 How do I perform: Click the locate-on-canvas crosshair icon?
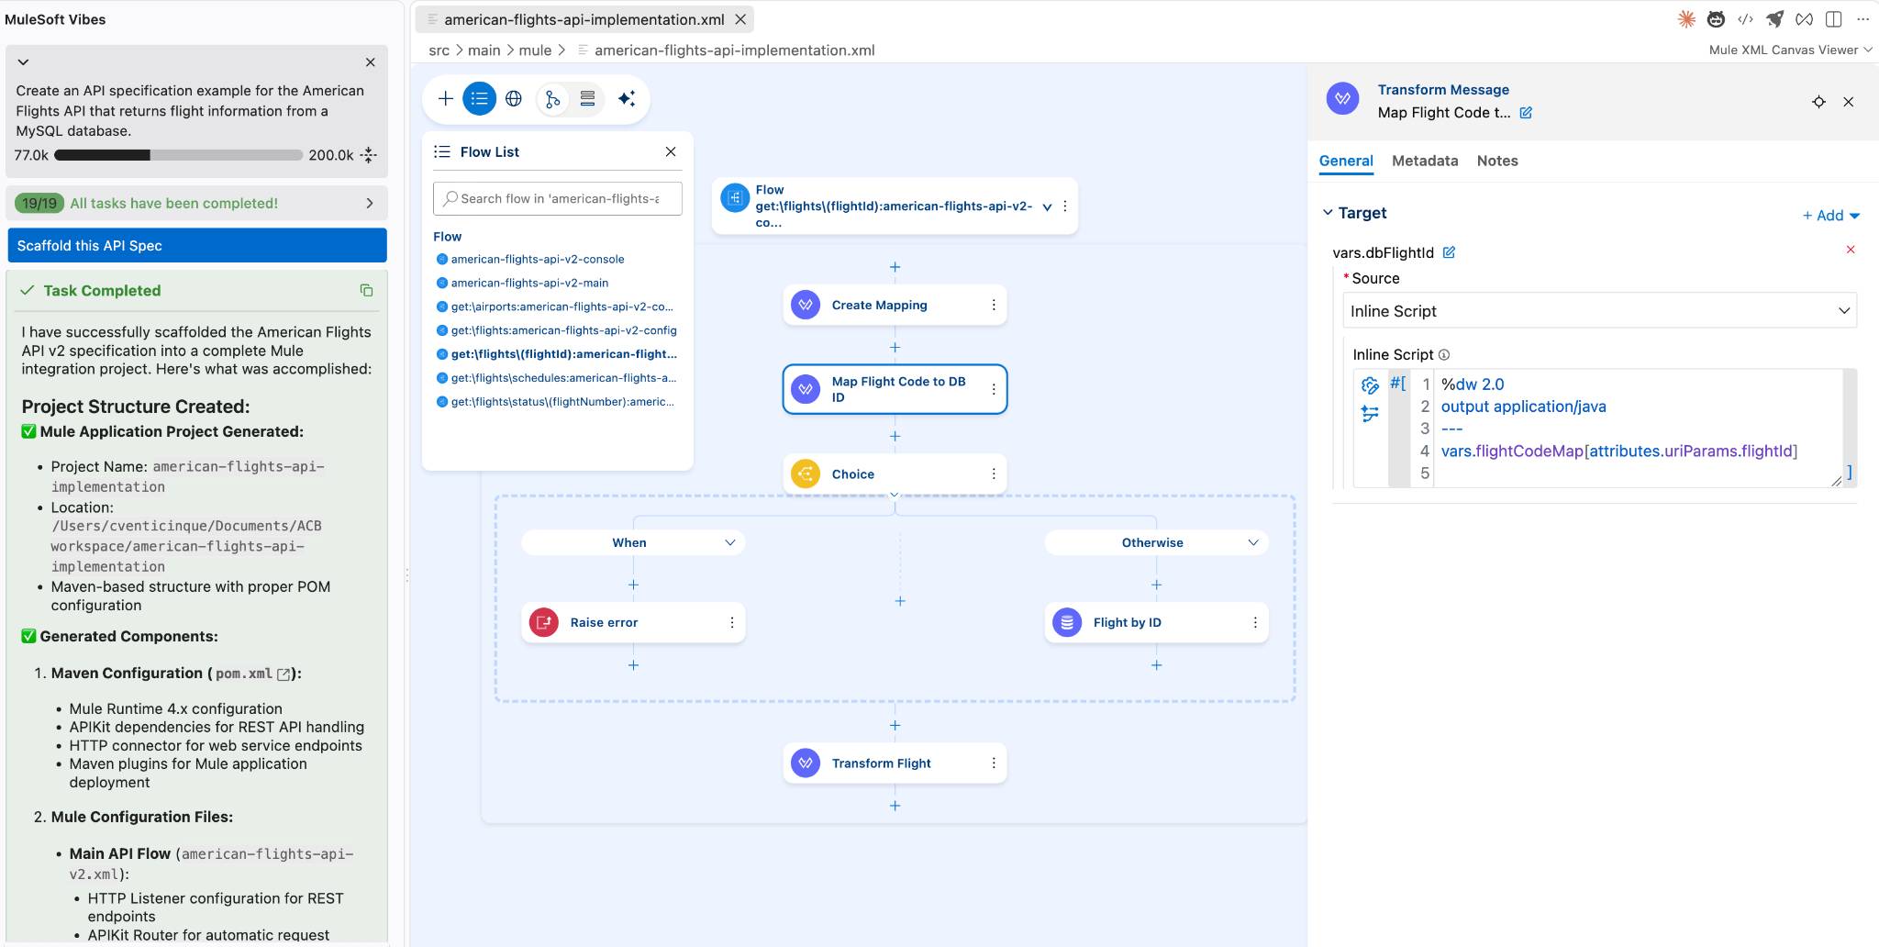point(1818,102)
